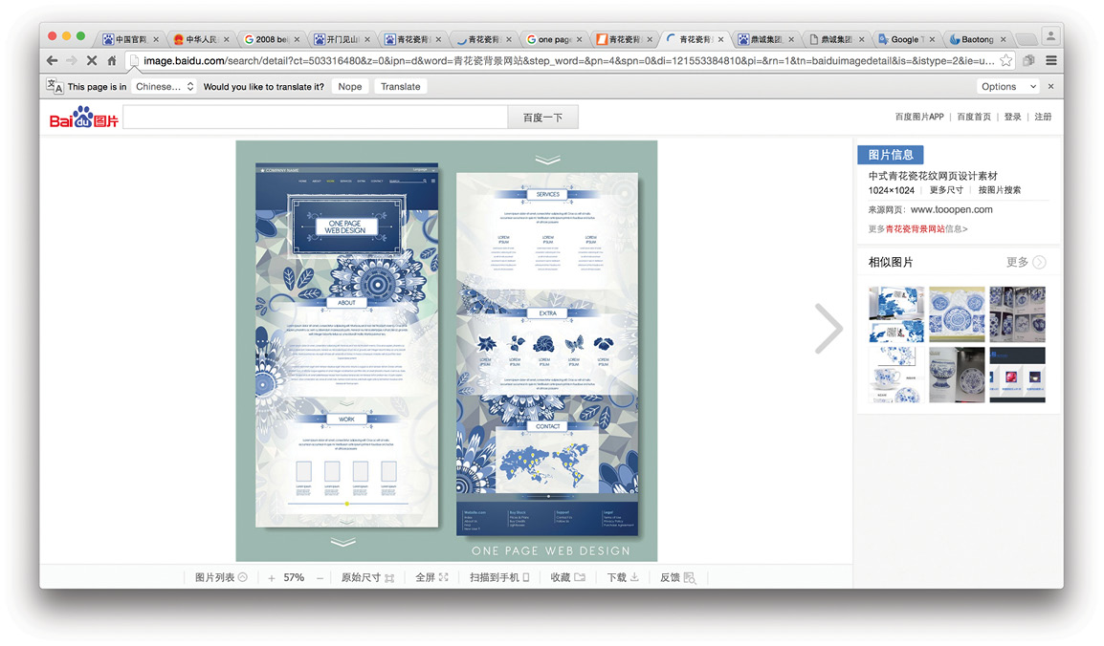Show original size via 原始尺寸

coord(367,578)
